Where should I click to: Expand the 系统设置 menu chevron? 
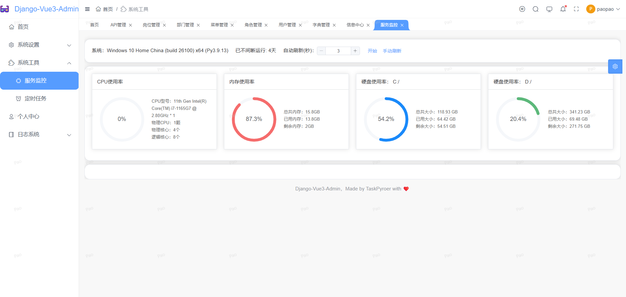[69, 45]
